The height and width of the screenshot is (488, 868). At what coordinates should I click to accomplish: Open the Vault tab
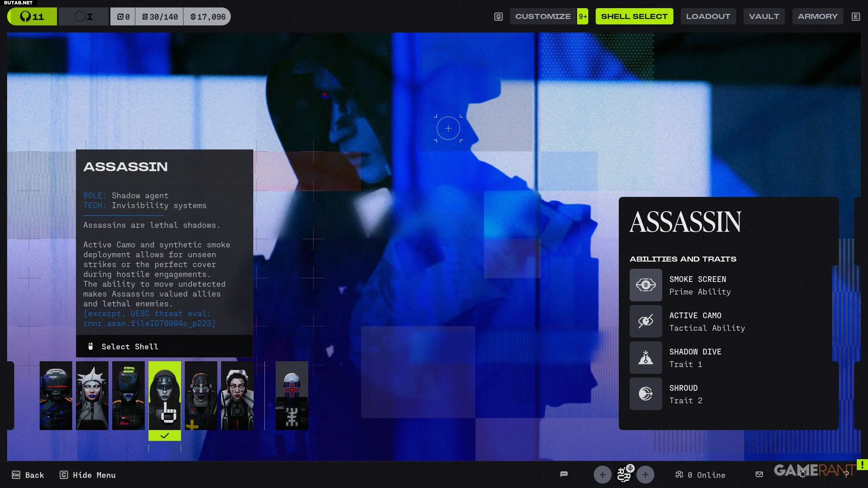pyautogui.click(x=764, y=16)
